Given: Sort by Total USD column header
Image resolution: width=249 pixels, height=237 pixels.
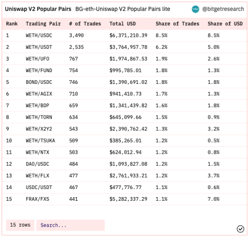Looking at the screenshot, I should 123,24.
